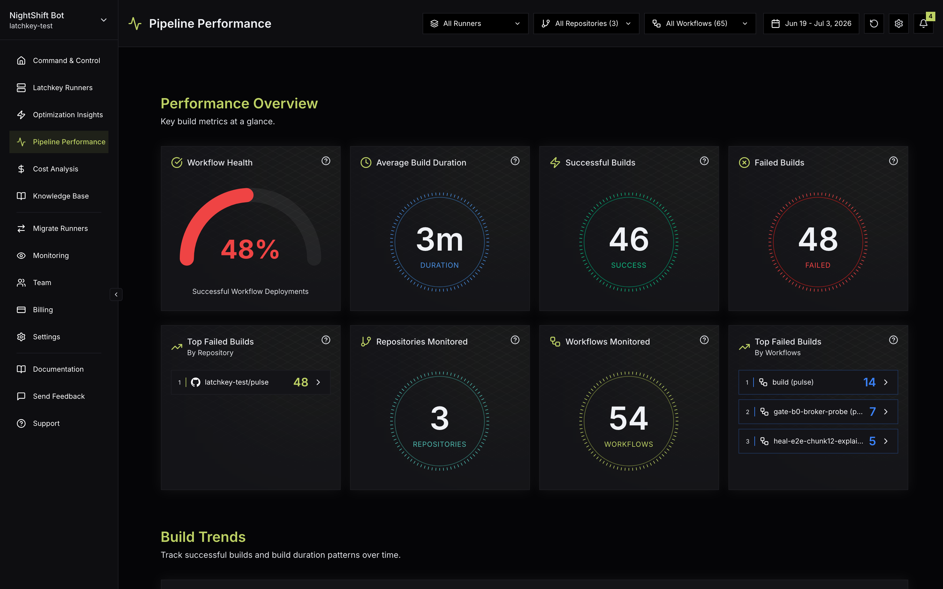Screen dimensions: 943x589
Task: Click Send Feedback
Action: [59, 396]
